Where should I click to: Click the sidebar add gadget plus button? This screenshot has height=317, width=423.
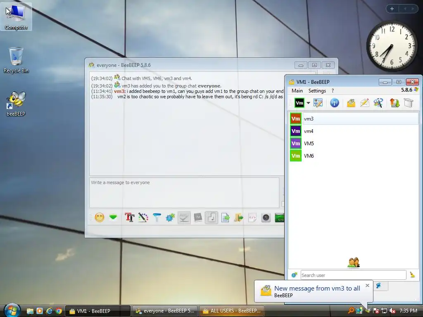[x=392, y=9]
